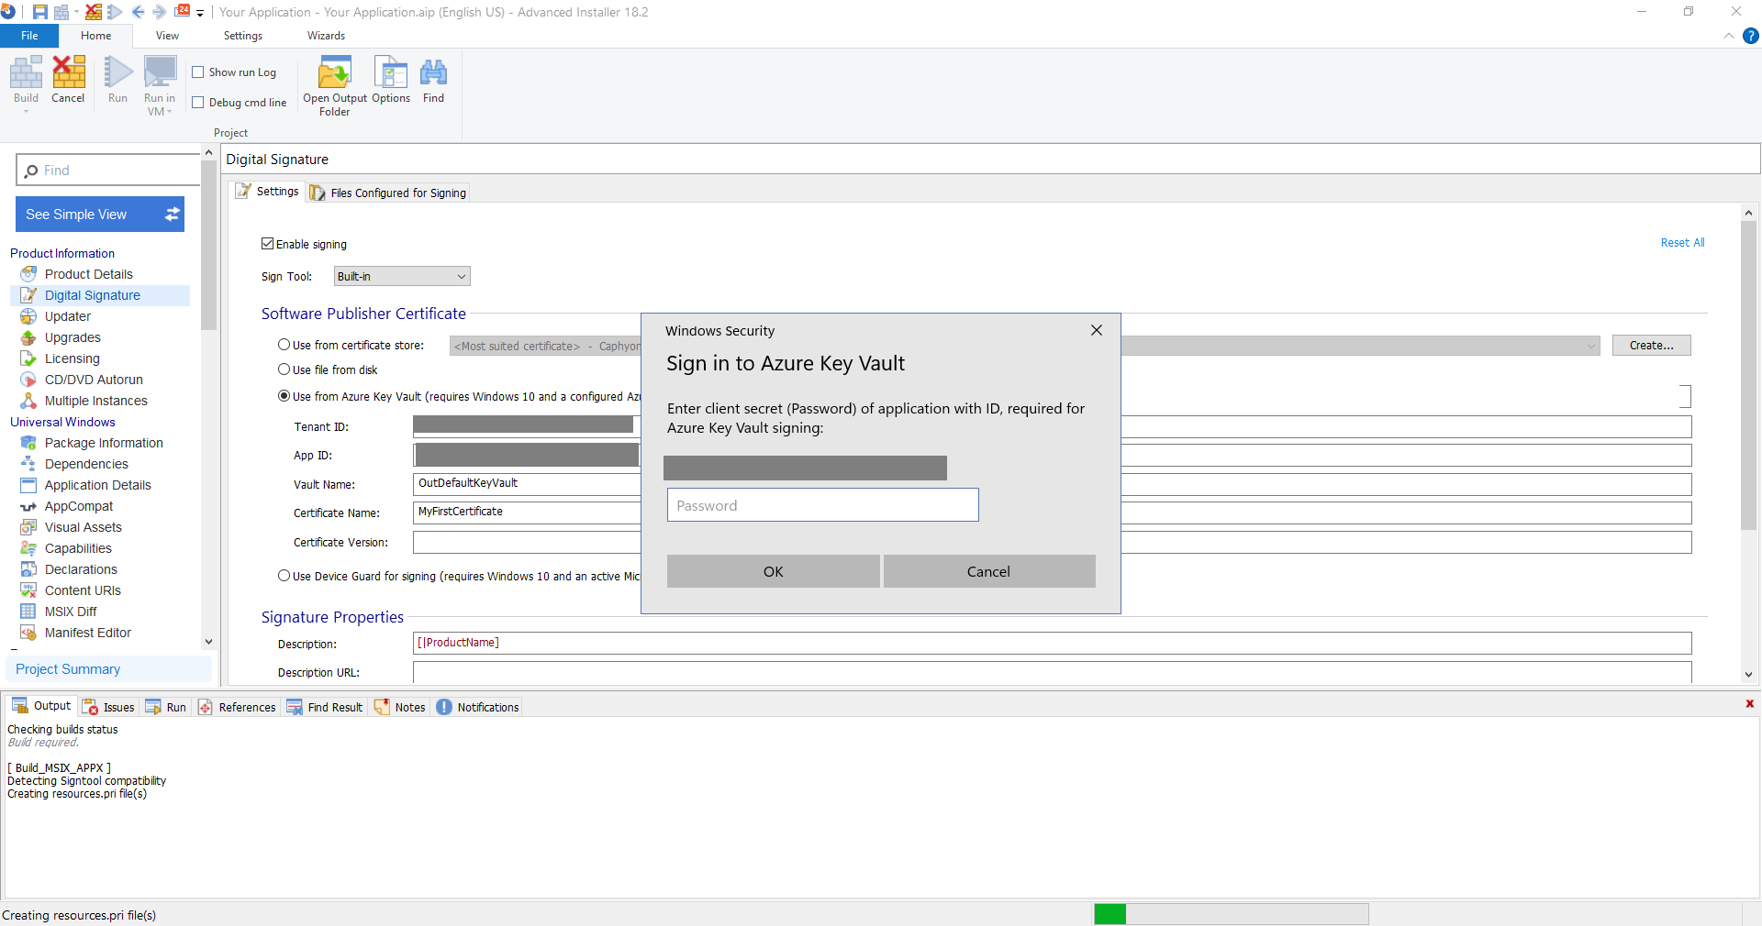The width and height of the screenshot is (1762, 926).
Task: Click the forward navigation arrow
Action: tap(159, 12)
